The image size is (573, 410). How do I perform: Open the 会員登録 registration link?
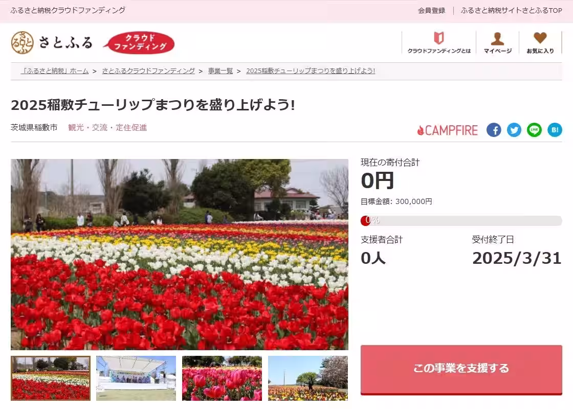[x=432, y=10]
